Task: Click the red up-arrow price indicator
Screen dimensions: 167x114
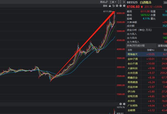Action: point(142,7)
